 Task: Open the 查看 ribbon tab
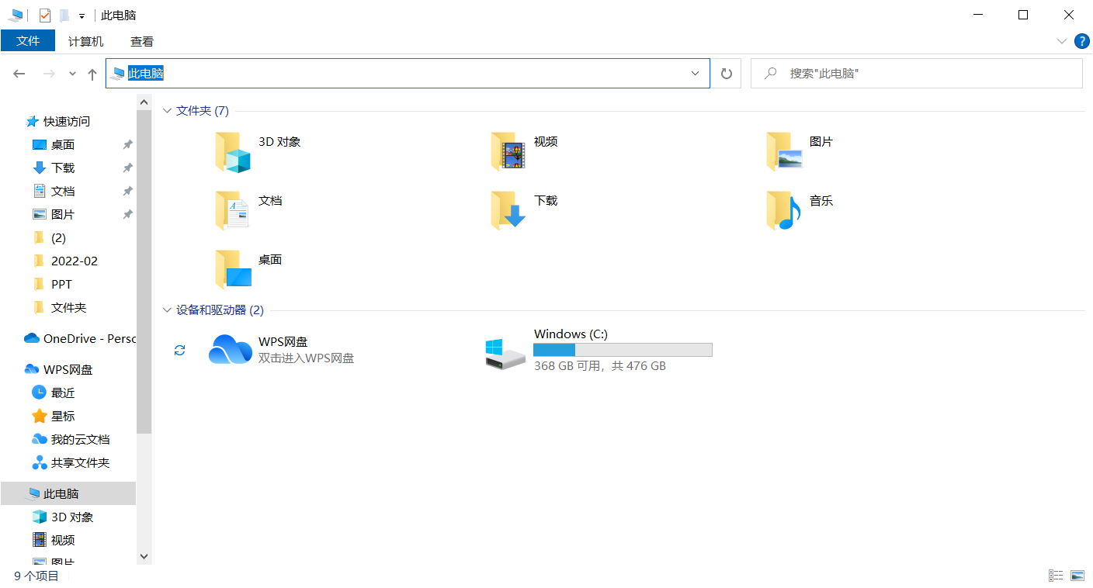(142, 42)
